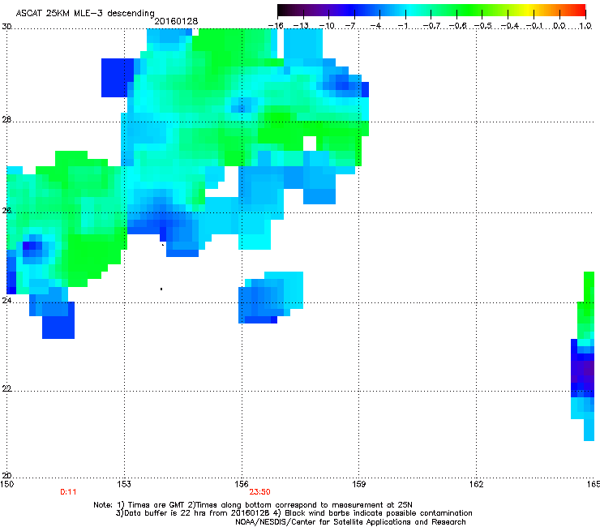The image size is (600, 527).
Task: Click the '-0.6' color scale label
Action: pos(457,26)
